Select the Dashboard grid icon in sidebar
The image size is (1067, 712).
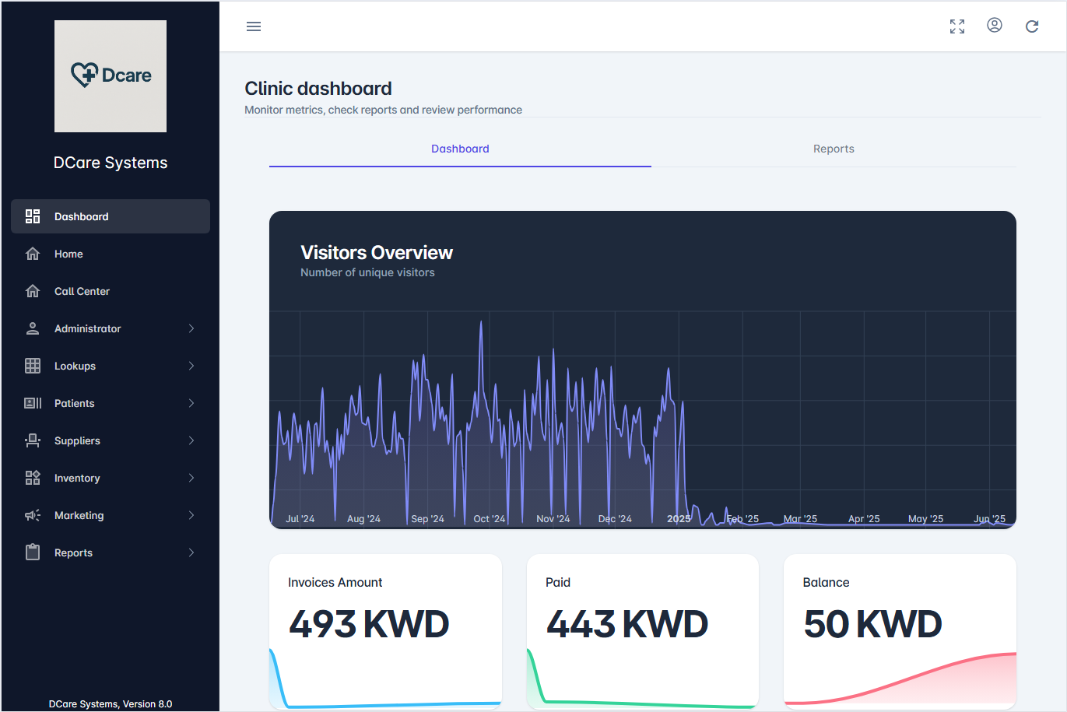pos(32,216)
